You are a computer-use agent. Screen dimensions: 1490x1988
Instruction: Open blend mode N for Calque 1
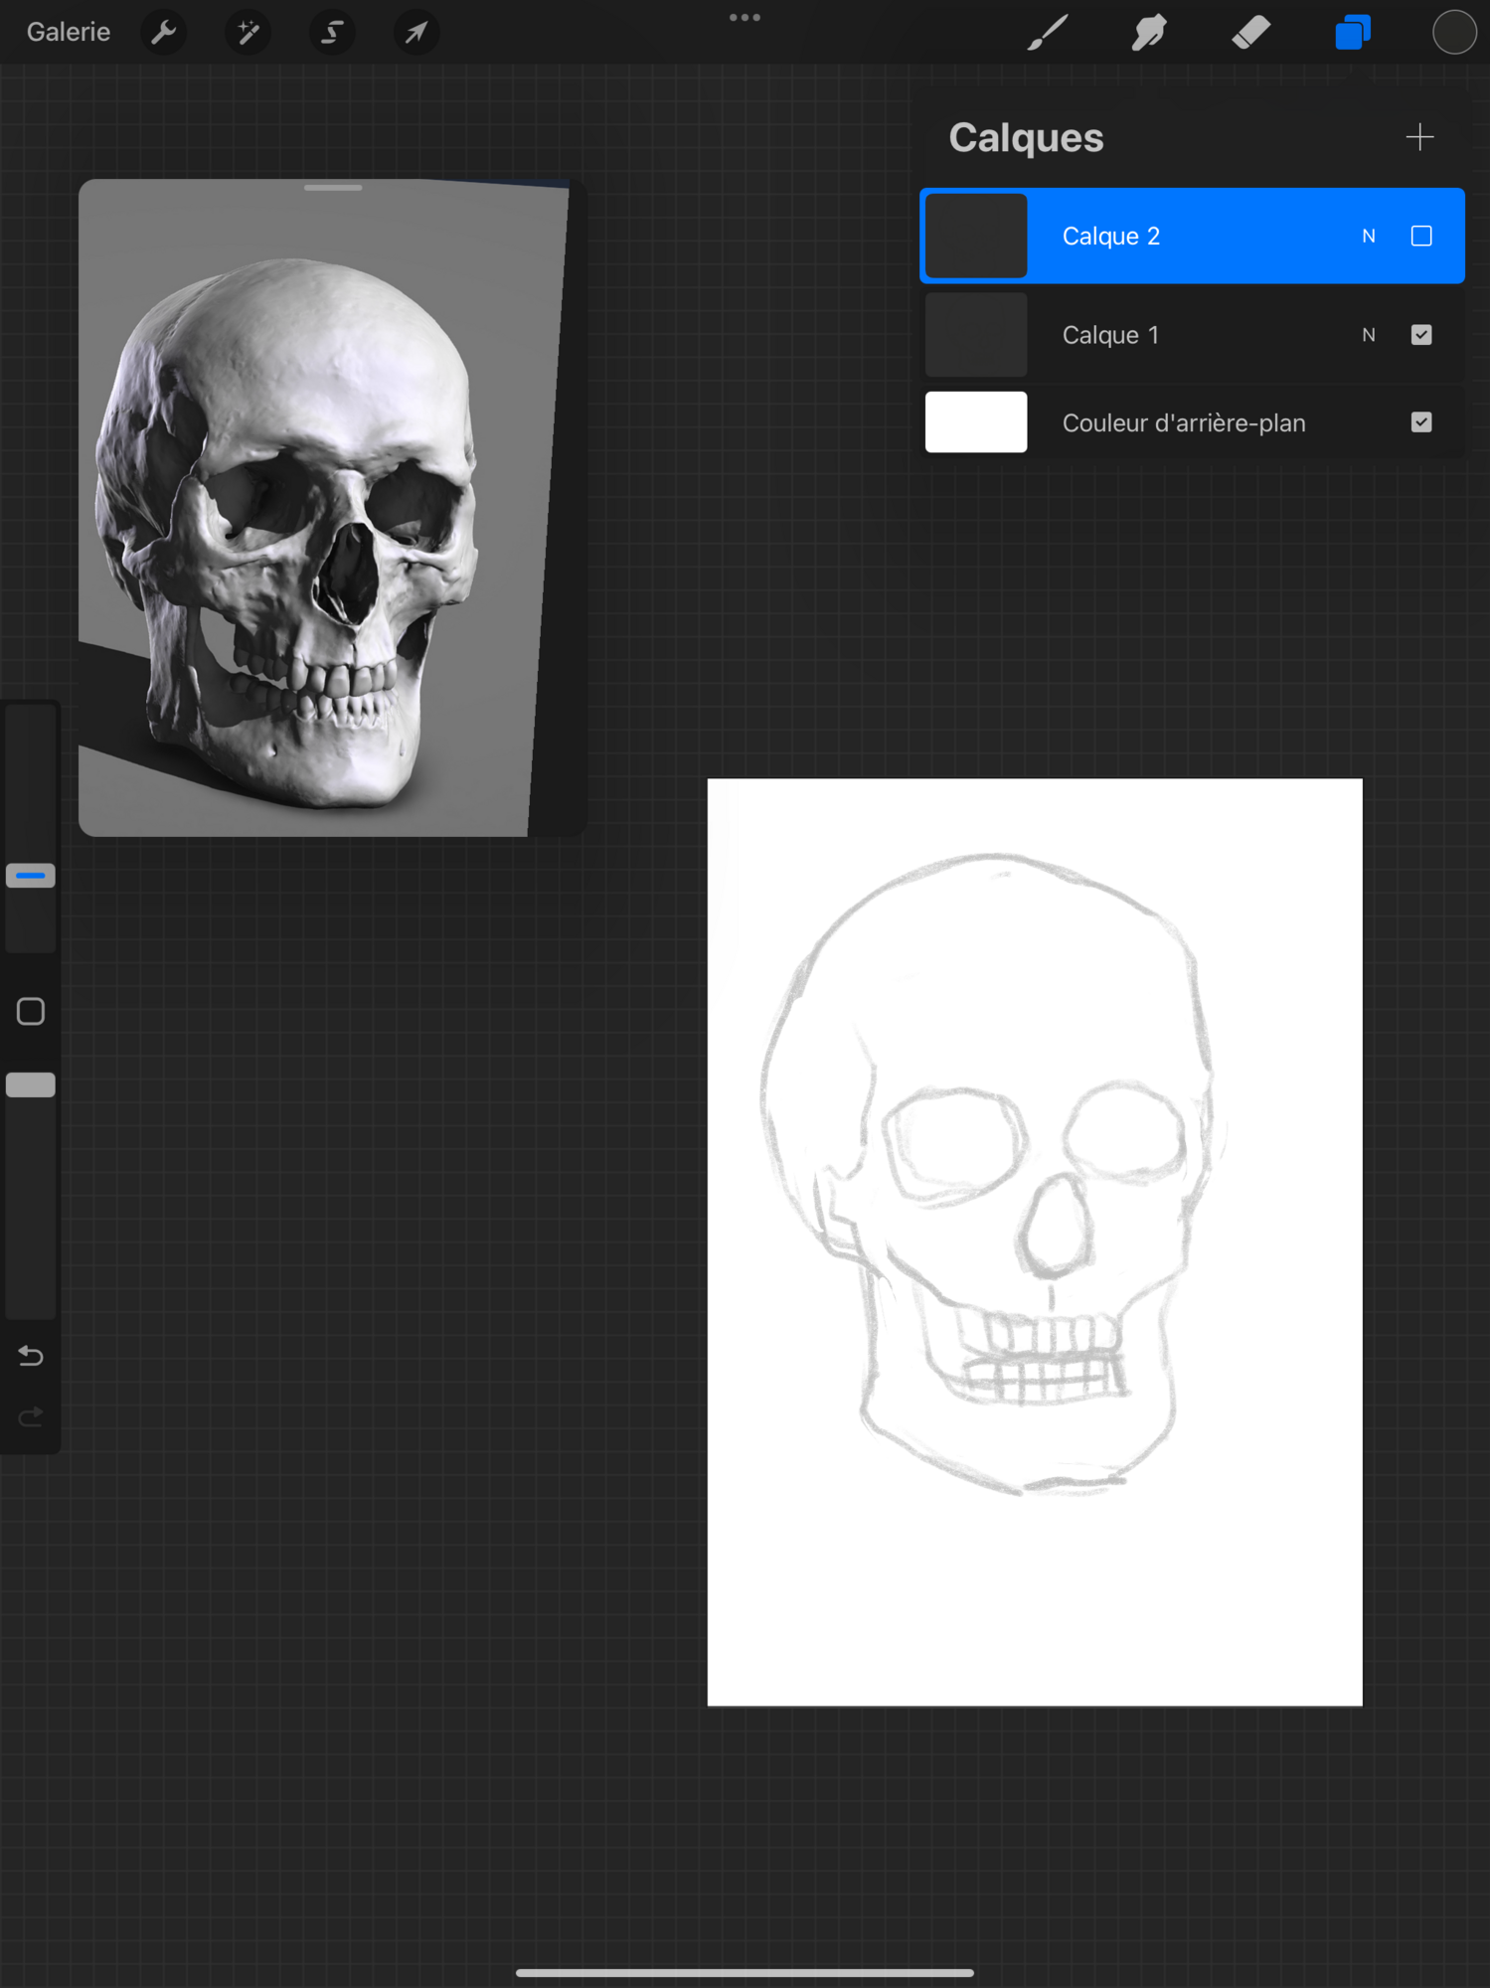[x=1368, y=335]
